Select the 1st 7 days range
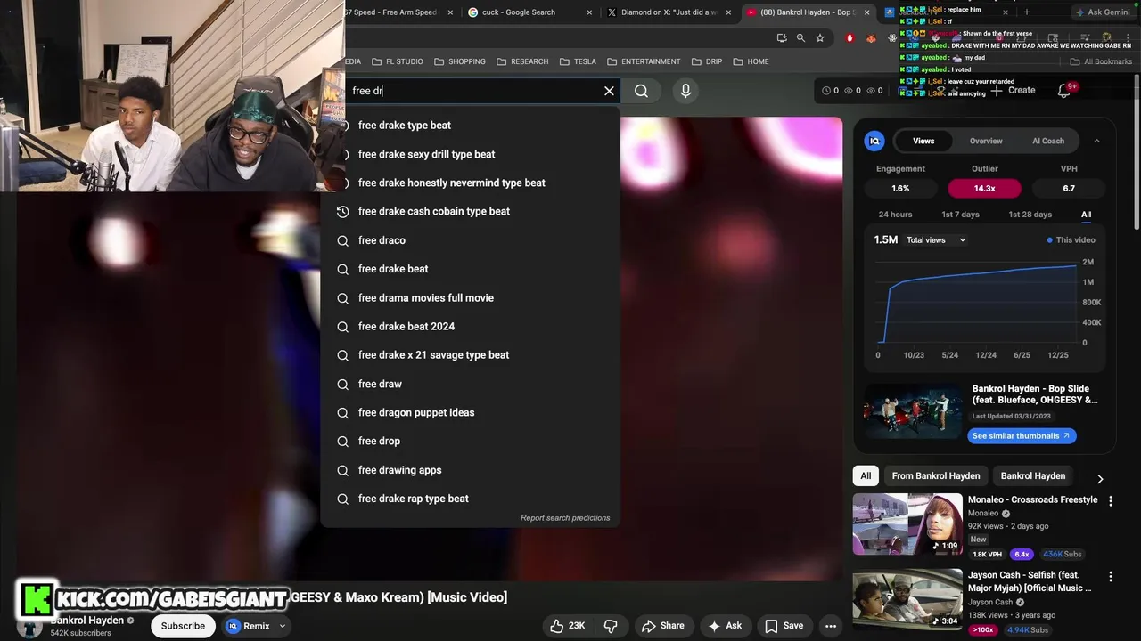Viewport: 1141px width, 641px height. coord(960,215)
